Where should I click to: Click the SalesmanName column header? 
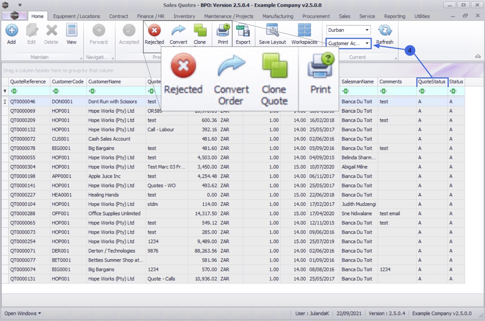coord(358,82)
